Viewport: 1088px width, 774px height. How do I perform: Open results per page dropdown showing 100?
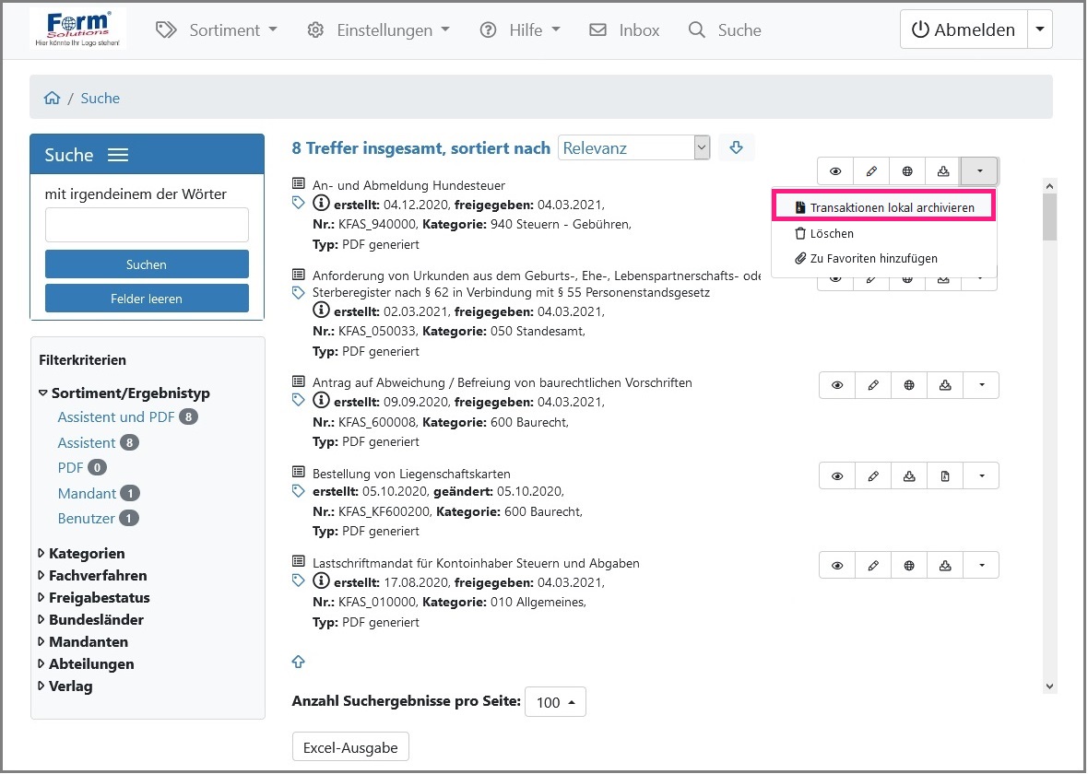[x=555, y=702]
